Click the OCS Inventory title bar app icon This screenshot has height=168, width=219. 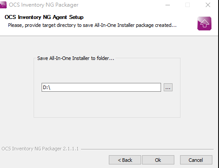(x=3, y=5)
